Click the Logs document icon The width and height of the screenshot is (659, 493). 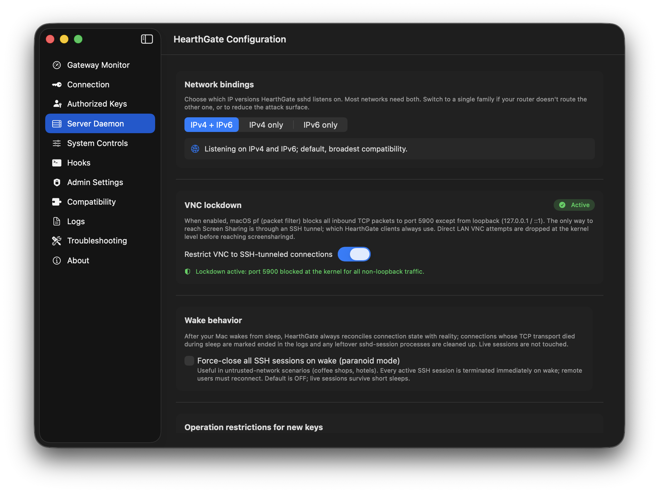[57, 221]
